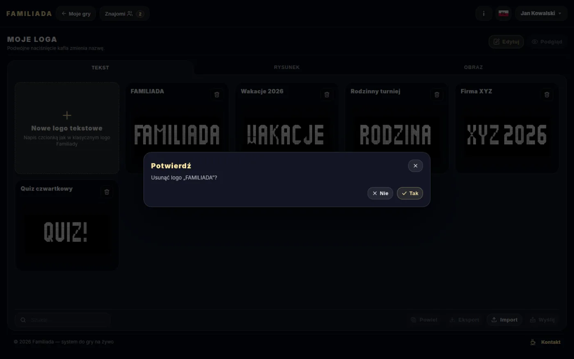Click the Powiel duplicate button

tap(424, 320)
